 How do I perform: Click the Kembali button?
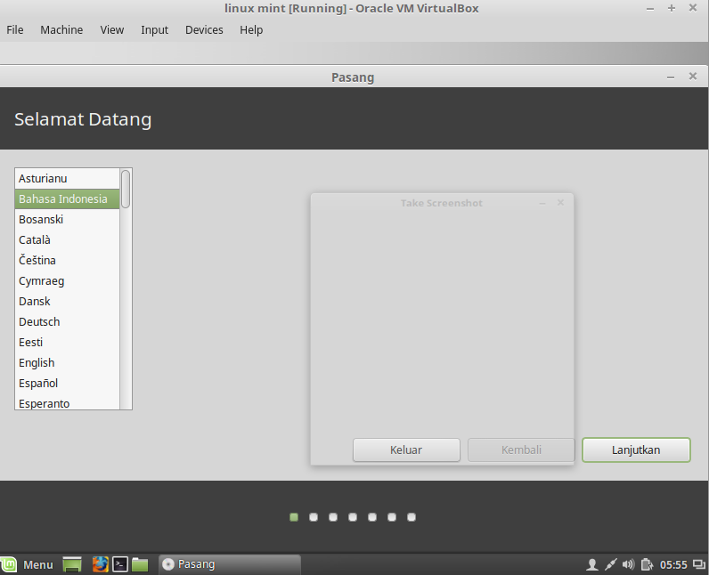click(521, 449)
